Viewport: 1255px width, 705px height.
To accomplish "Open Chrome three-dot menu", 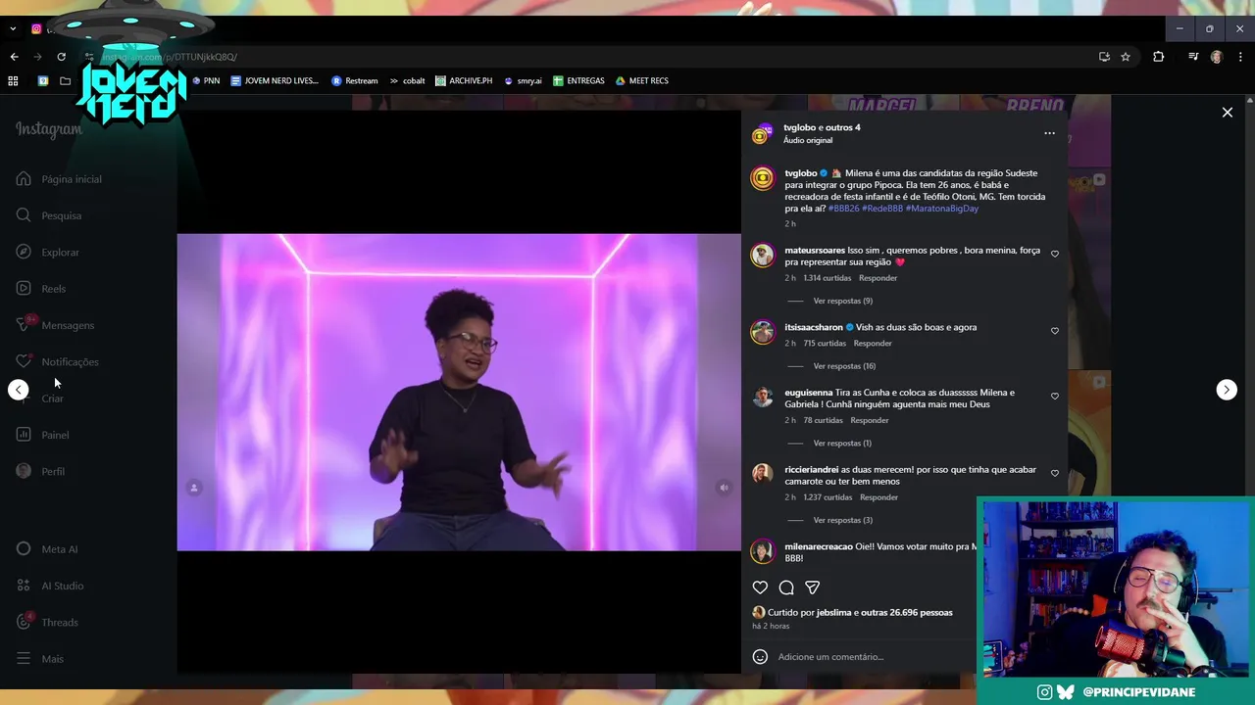I will coord(1240,57).
